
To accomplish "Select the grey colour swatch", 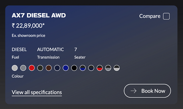I will 23,68.
